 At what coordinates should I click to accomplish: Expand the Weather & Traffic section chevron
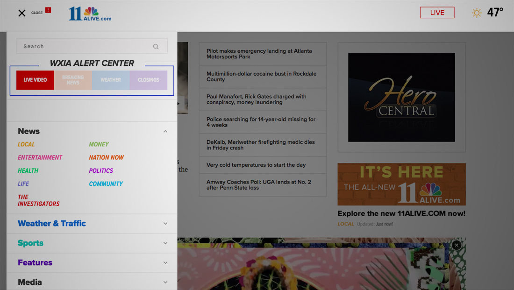coord(165,224)
